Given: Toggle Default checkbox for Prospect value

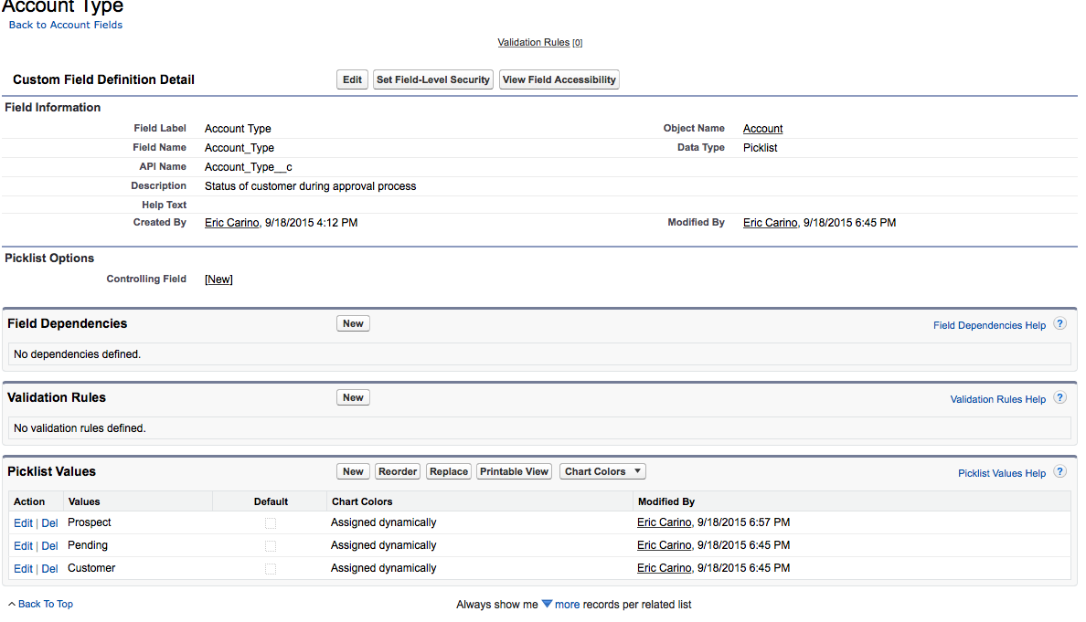Looking at the screenshot, I should tap(271, 523).
